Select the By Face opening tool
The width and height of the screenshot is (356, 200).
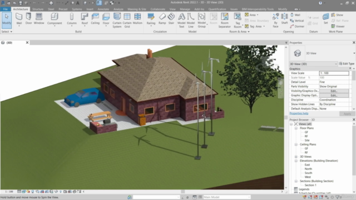point(275,21)
